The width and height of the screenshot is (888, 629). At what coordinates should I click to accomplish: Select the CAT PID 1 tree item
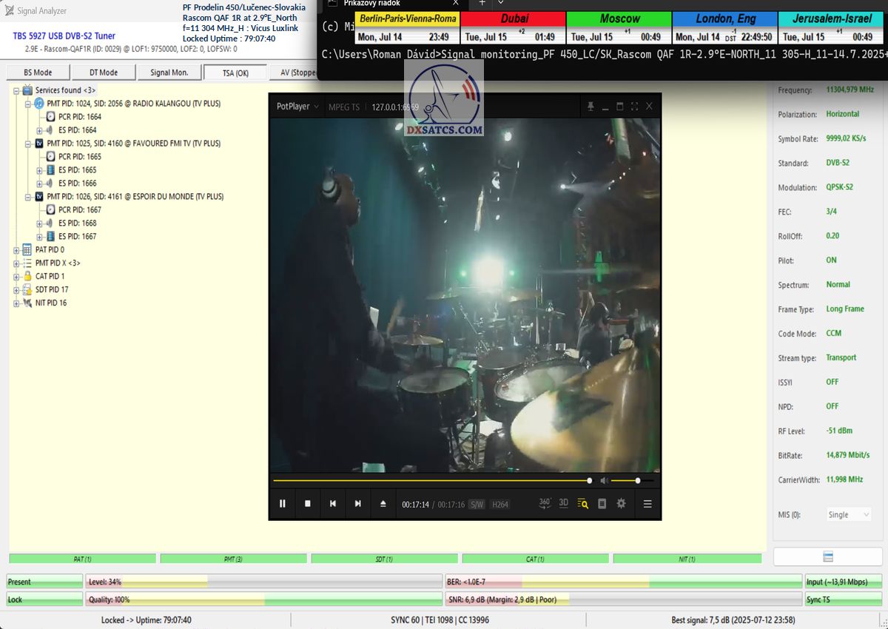coord(50,277)
